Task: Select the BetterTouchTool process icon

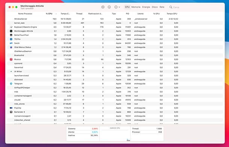Action: coord(11,35)
